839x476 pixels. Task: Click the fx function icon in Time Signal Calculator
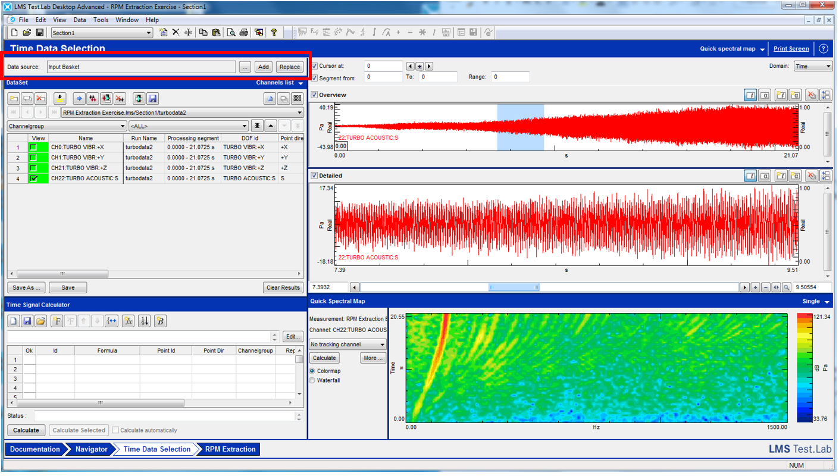click(128, 321)
